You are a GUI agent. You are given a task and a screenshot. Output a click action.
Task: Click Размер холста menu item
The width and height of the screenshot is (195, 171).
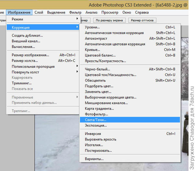coord(25,61)
